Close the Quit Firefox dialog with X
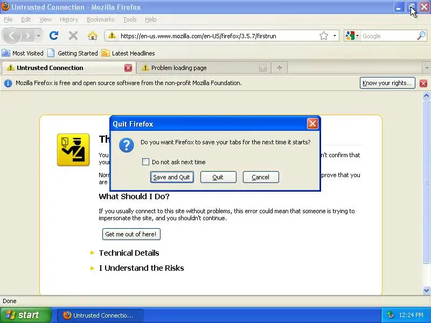 pos(312,124)
